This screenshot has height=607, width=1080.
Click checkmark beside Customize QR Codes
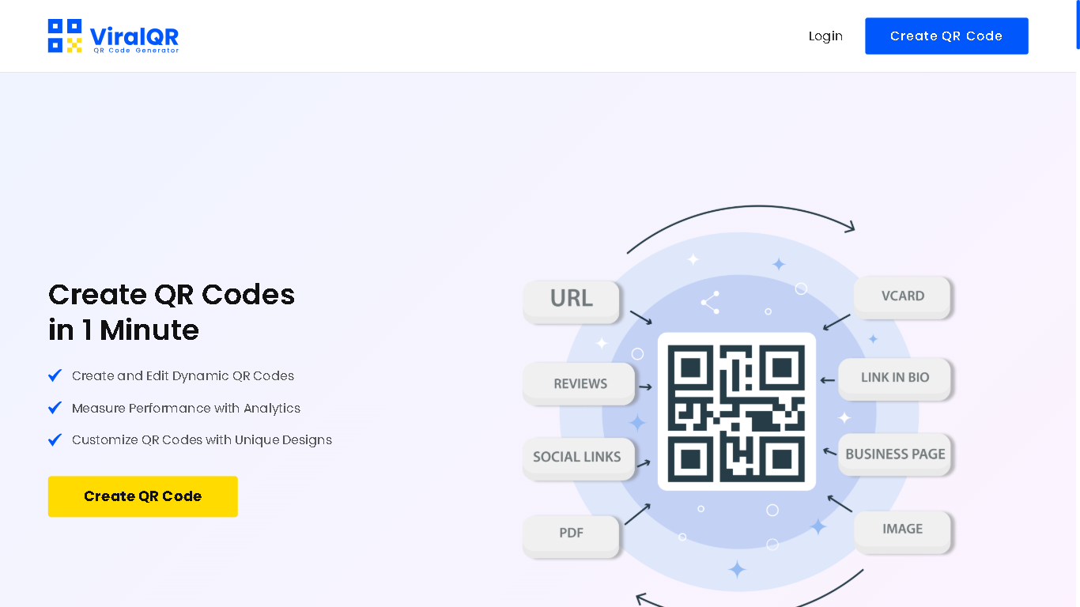(55, 439)
